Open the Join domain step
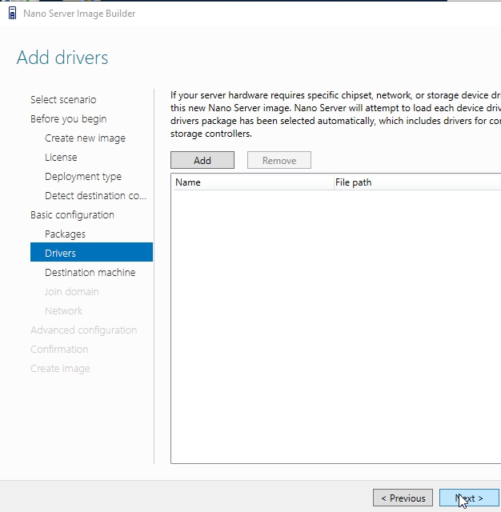Screen dimensions: 501x512 pos(71,292)
